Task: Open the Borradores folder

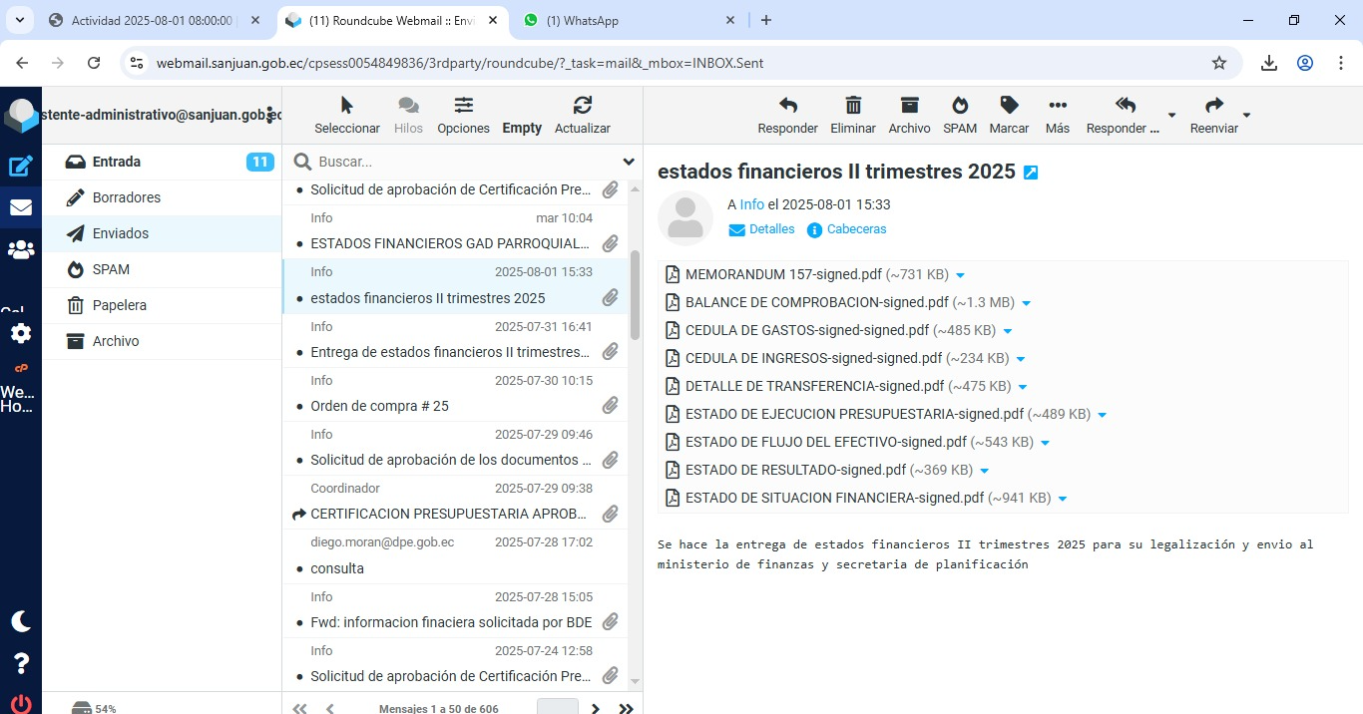Action: pyautogui.click(x=127, y=197)
